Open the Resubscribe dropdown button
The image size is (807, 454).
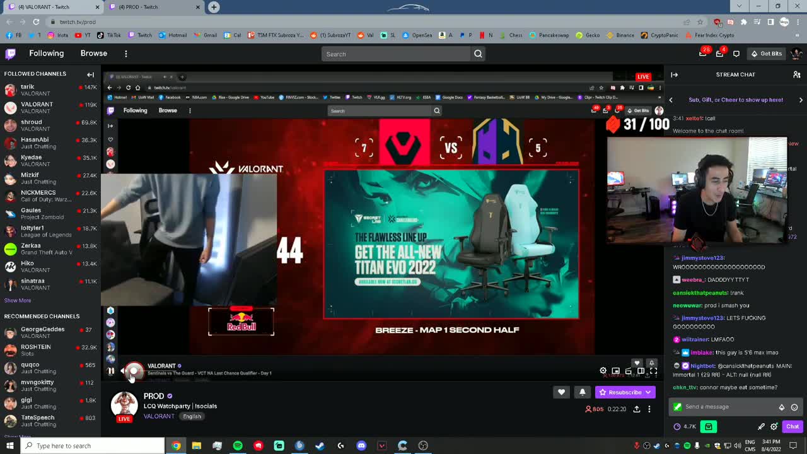625,392
